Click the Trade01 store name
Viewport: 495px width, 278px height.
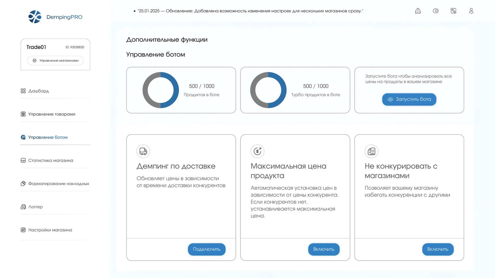coord(36,47)
